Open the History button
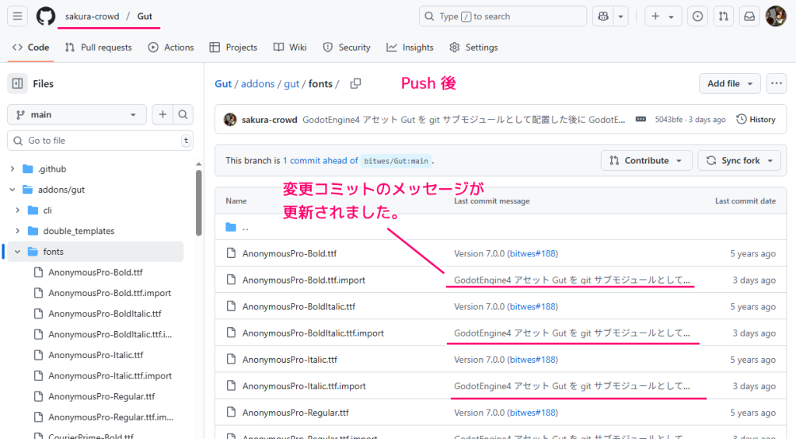 tap(756, 120)
